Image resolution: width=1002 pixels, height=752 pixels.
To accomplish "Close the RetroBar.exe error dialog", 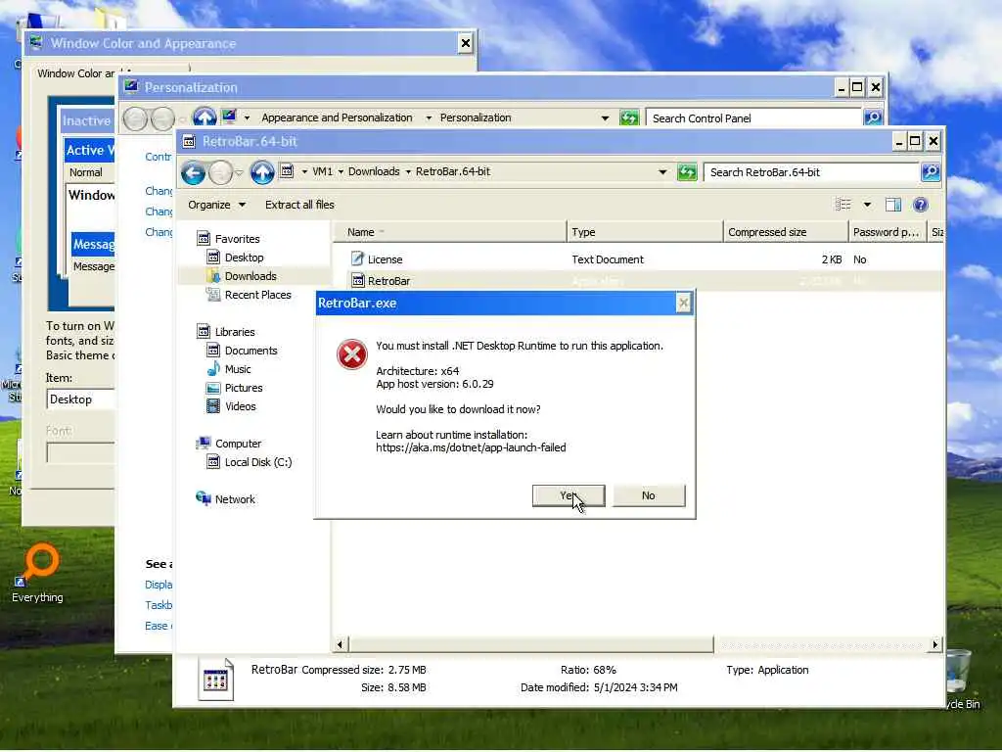I will click(683, 303).
